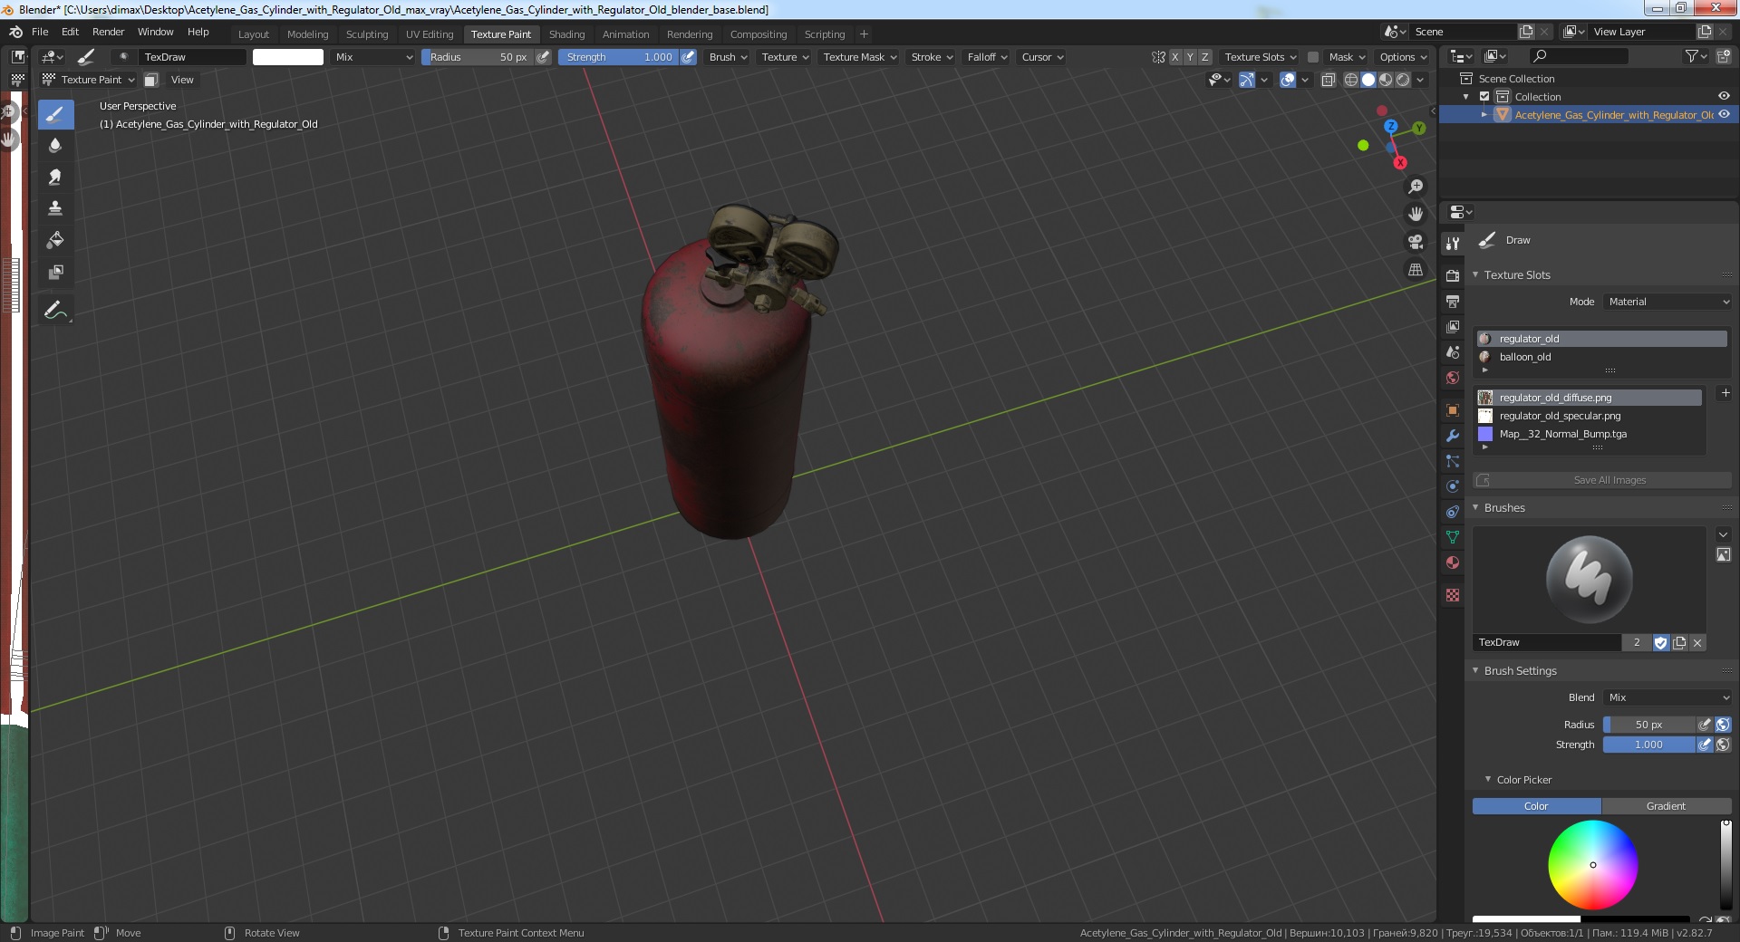Screen dimensions: 1740x942
Task: Click Save All Images button
Action: pyautogui.click(x=1601, y=480)
